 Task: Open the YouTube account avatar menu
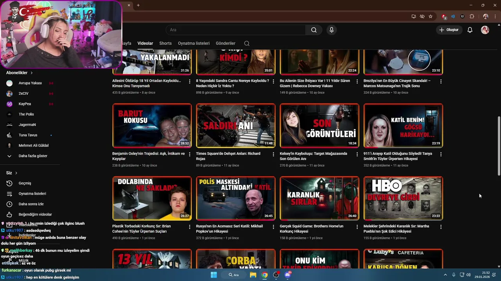(x=485, y=30)
